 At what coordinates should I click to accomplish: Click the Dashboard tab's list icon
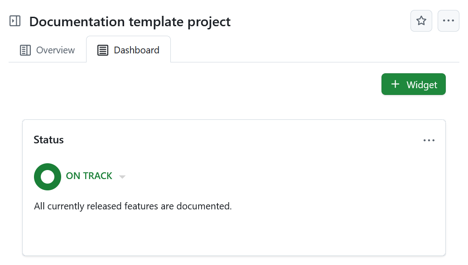coord(102,50)
